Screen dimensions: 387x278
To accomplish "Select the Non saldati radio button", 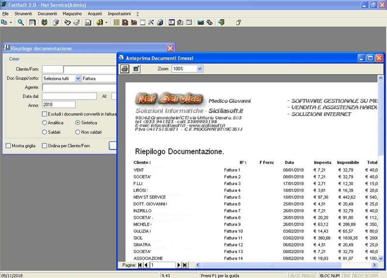I will coord(78,132).
